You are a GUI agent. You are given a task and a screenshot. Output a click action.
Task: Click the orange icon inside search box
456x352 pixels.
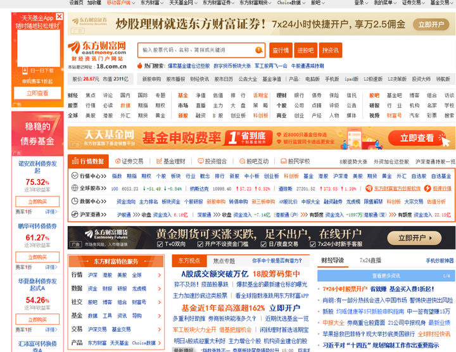258,50
